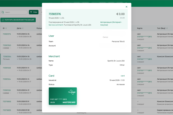Click the Service comment label
Image resolution: width=173 pixels, height=115 pixels.
coord(56,25)
